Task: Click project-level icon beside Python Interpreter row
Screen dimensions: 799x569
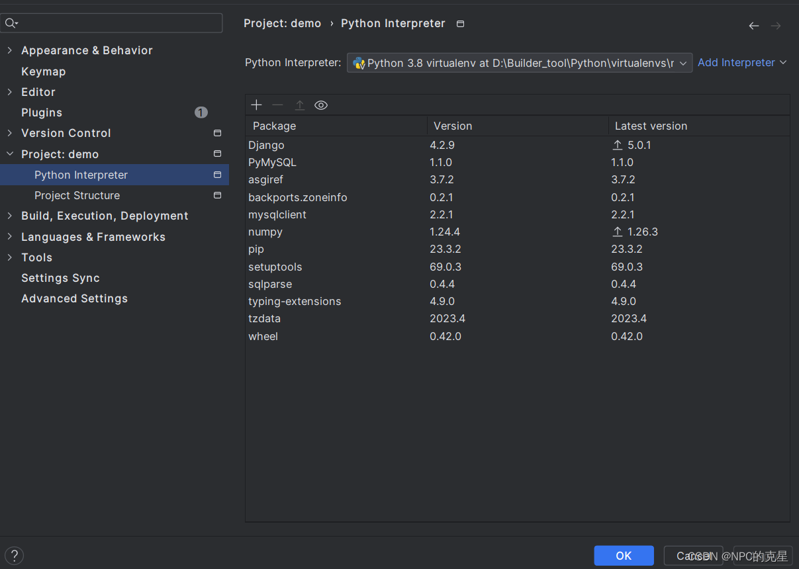Action: 217,175
